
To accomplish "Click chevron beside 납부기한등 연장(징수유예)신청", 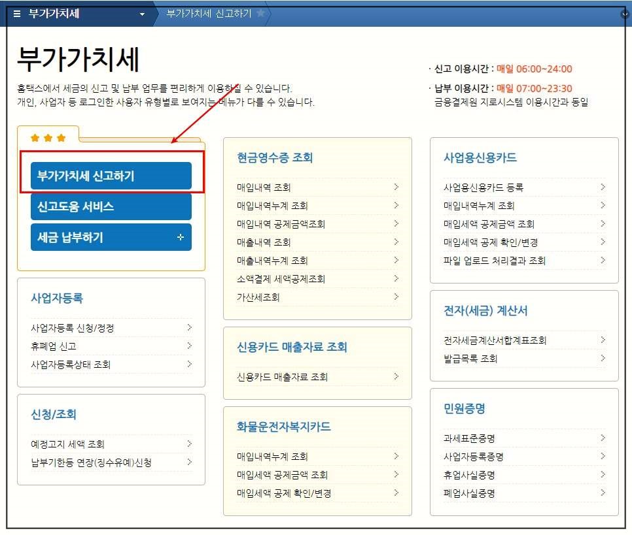I will point(189,462).
